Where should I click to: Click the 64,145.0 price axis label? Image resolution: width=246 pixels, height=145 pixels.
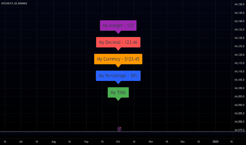[x=239, y=13]
